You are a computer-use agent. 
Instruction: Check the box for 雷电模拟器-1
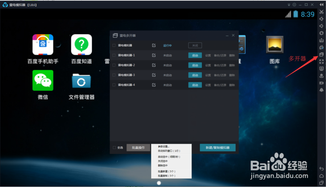[x=114, y=55]
